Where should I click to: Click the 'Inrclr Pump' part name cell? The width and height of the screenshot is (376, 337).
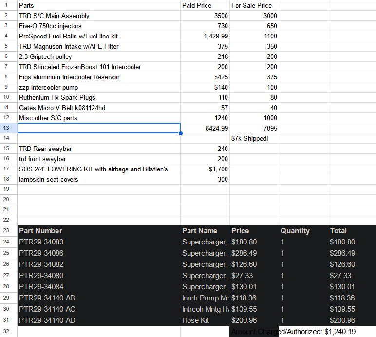pyautogui.click(x=205, y=298)
